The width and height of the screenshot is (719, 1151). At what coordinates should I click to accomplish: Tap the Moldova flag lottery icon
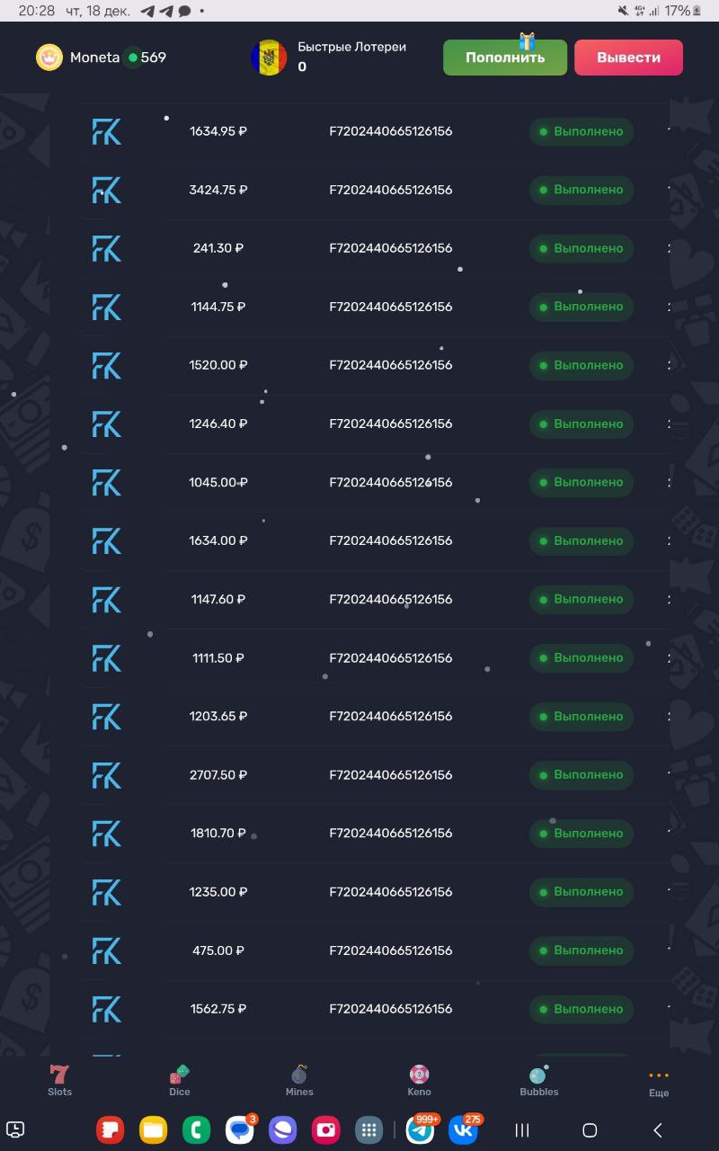coord(269,58)
